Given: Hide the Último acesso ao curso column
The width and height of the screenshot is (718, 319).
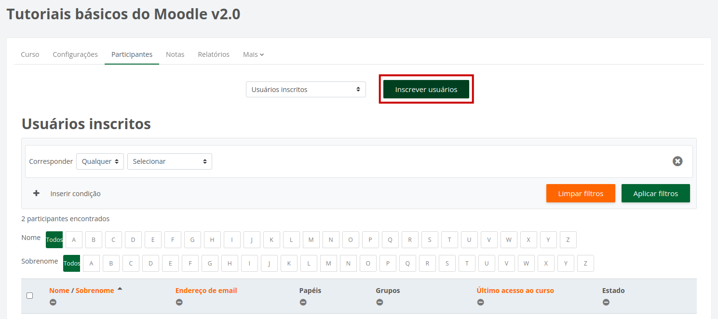Looking at the screenshot, I should [480, 302].
